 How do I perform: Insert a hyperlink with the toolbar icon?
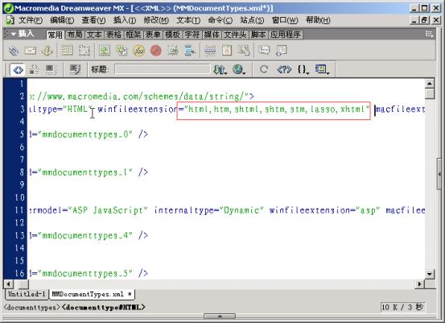tap(13, 51)
